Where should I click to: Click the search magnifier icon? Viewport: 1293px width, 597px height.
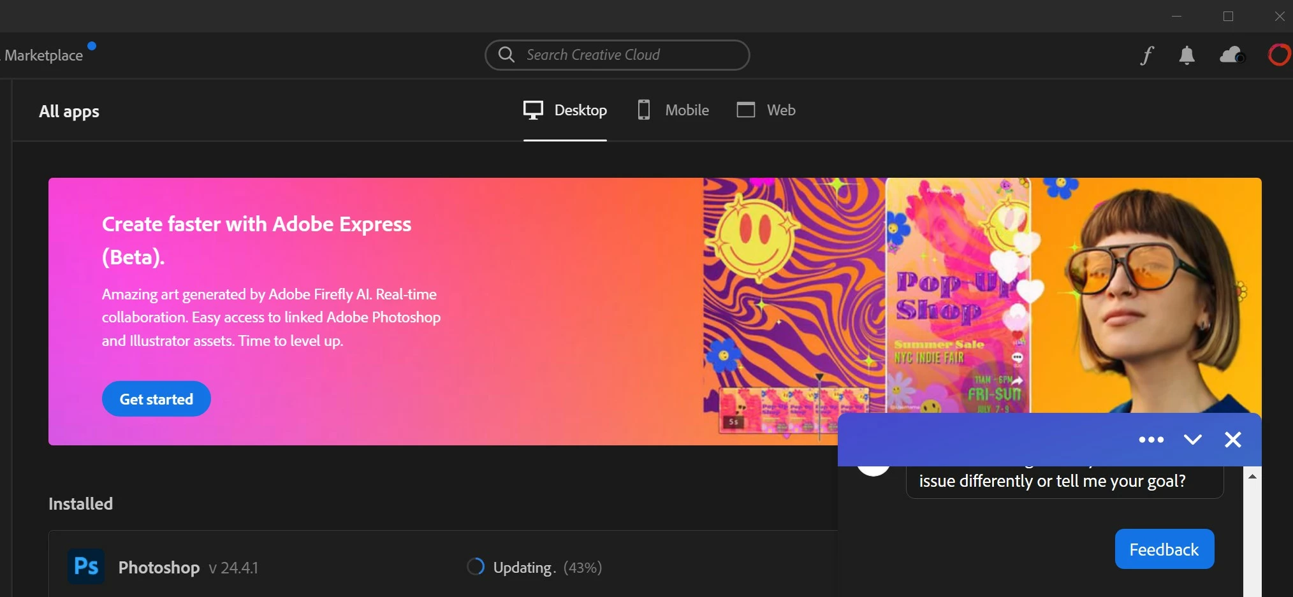[506, 55]
